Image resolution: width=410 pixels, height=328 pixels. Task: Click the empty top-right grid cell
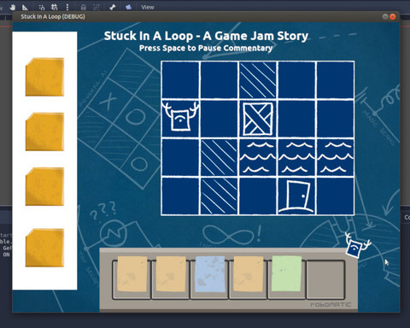(336, 80)
